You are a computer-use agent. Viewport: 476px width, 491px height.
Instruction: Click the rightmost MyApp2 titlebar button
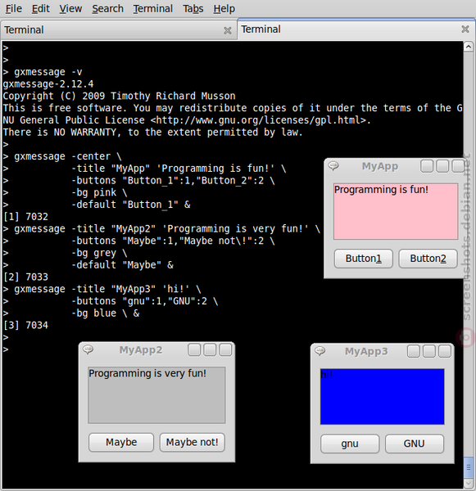point(225,349)
